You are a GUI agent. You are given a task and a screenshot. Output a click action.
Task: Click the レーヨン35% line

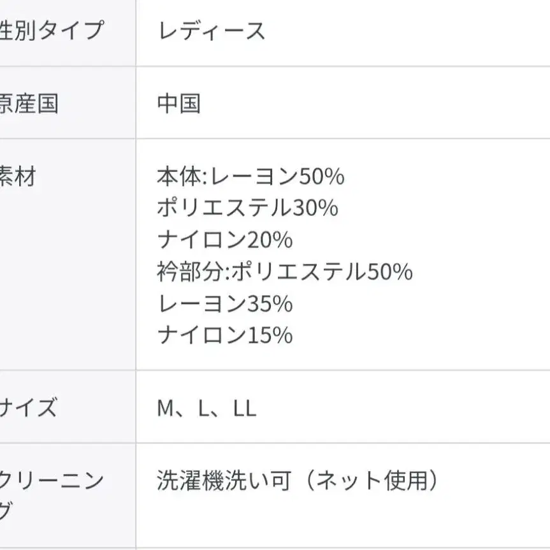(224, 304)
